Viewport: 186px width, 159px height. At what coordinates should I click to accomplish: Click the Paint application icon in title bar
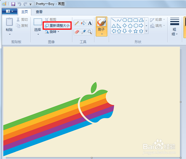(4, 4)
